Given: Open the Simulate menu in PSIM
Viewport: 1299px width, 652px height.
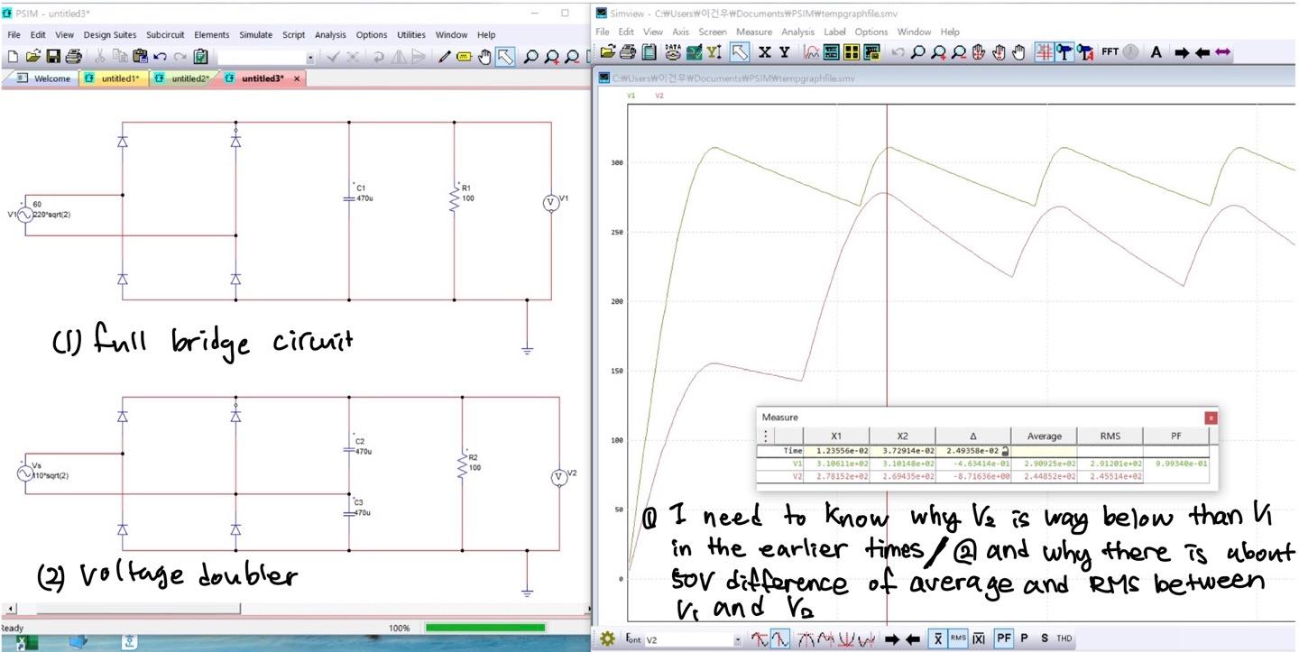Looking at the screenshot, I should (255, 34).
